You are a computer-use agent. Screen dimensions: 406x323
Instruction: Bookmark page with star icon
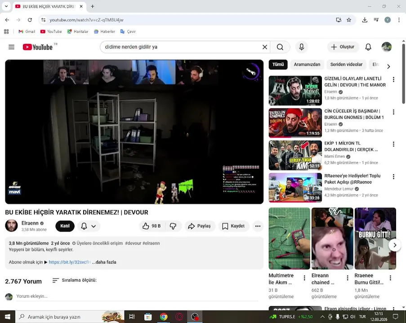pos(349,20)
